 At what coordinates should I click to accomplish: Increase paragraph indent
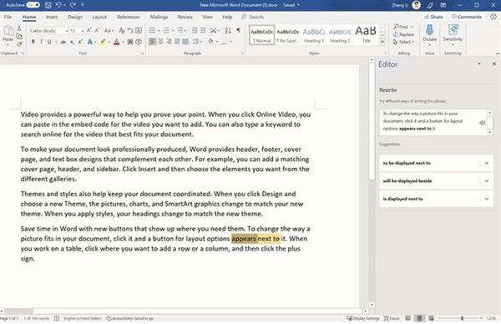coord(203,31)
